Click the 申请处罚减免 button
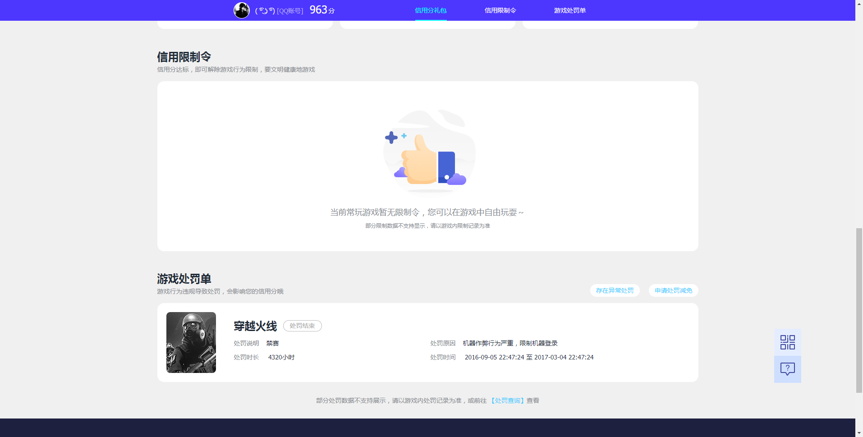The width and height of the screenshot is (863, 437). pos(673,290)
